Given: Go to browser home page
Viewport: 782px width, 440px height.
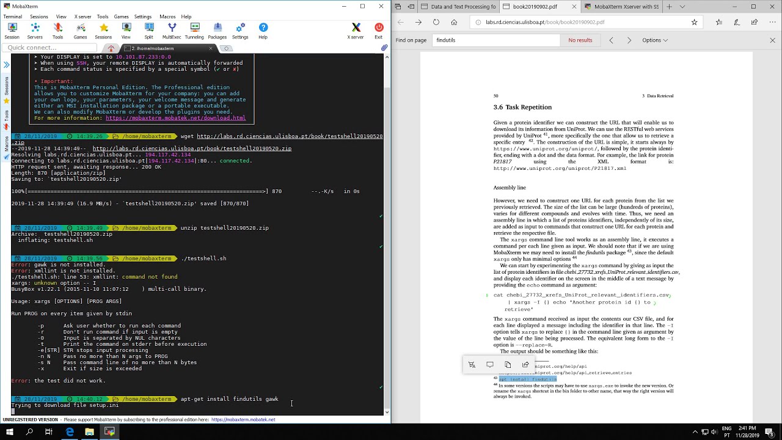Looking at the screenshot, I should point(454,22).
